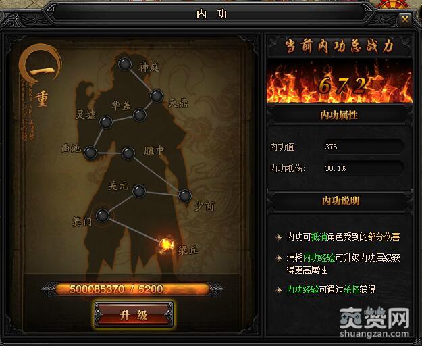Click the flaming 672 combat power display
This screenshot has width=422, height=346.
click(x=340, y=82)
